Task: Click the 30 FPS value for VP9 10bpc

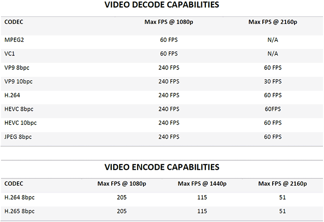Action: pos(272,81)
